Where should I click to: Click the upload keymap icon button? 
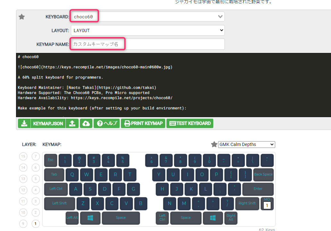coord(72,124)
